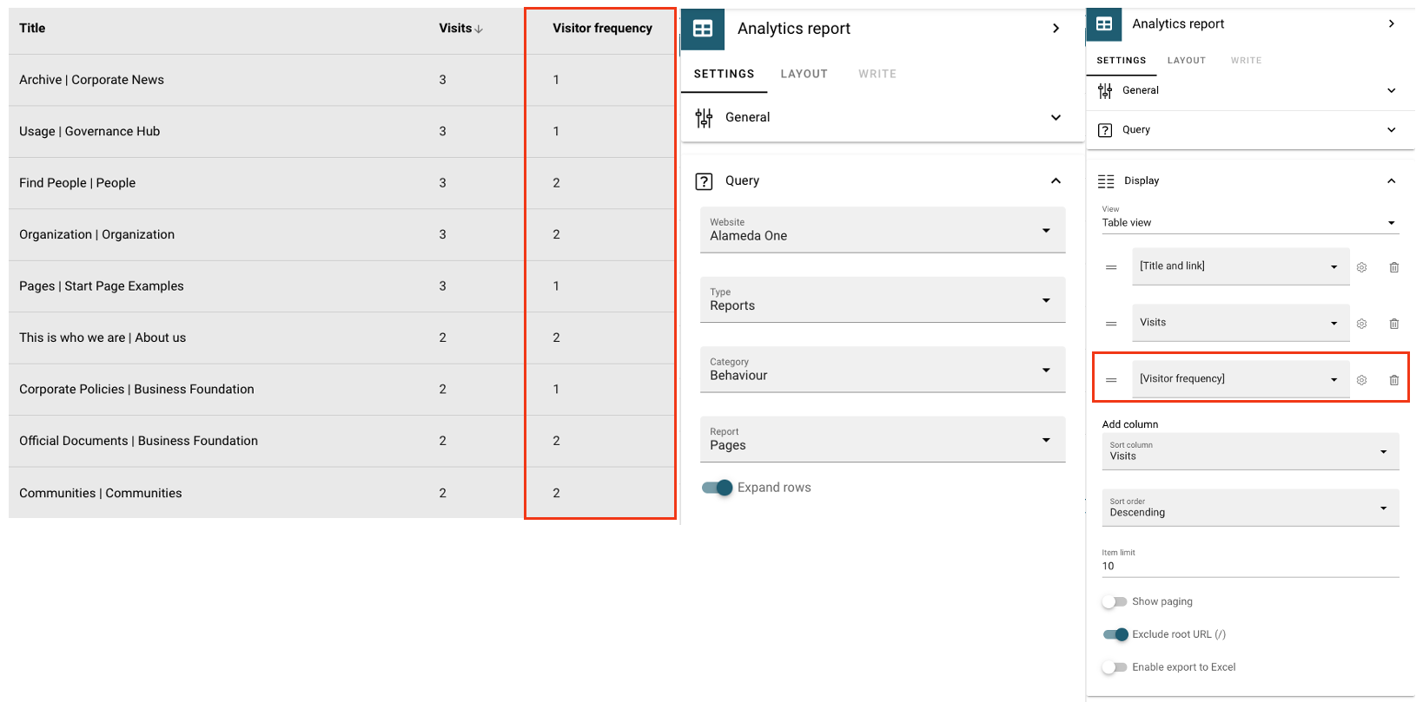Viewport: 1423px width, 702px height.
Task: Open the Usage | Governance Hub row
Action: [341, 132]
